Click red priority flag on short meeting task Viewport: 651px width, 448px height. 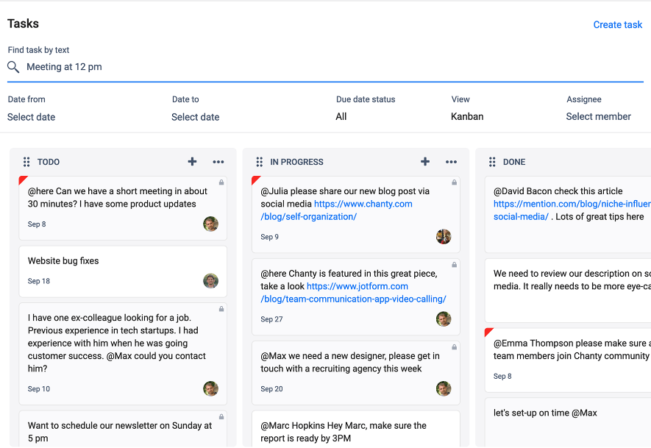click(x=22, y=179)
